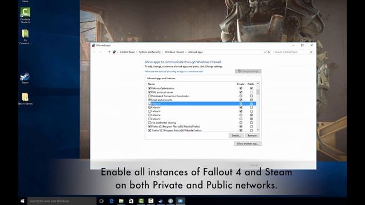Enable Private for File and Printer Sharing
The width and height of the screenshot is (365, 205).
coord(241,123)
